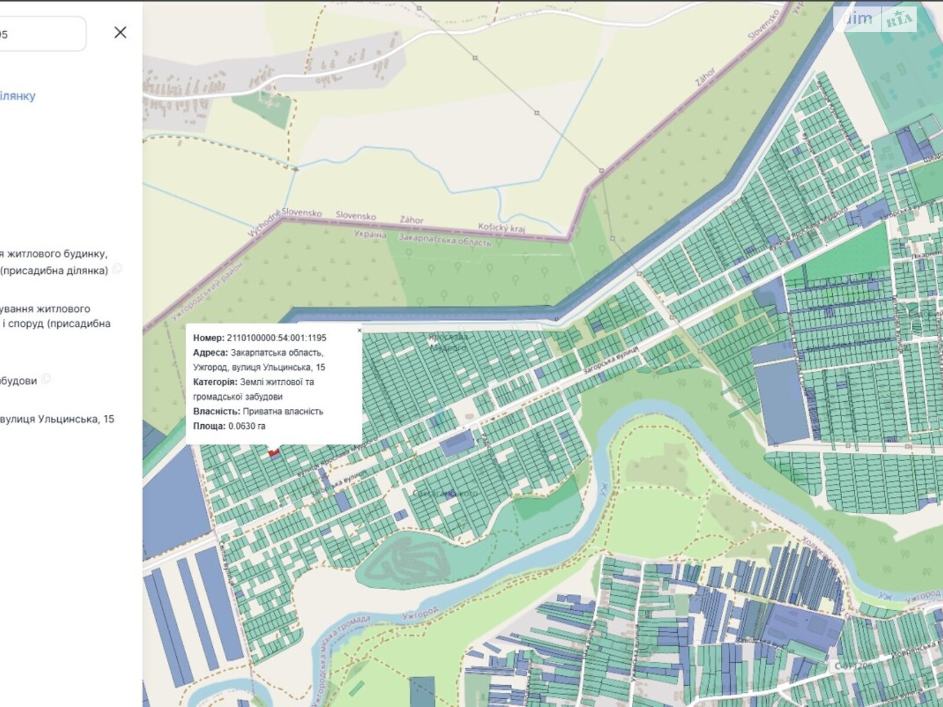
Task: Click the Власність Приватна власність line
Action: [x=258, y=411]
